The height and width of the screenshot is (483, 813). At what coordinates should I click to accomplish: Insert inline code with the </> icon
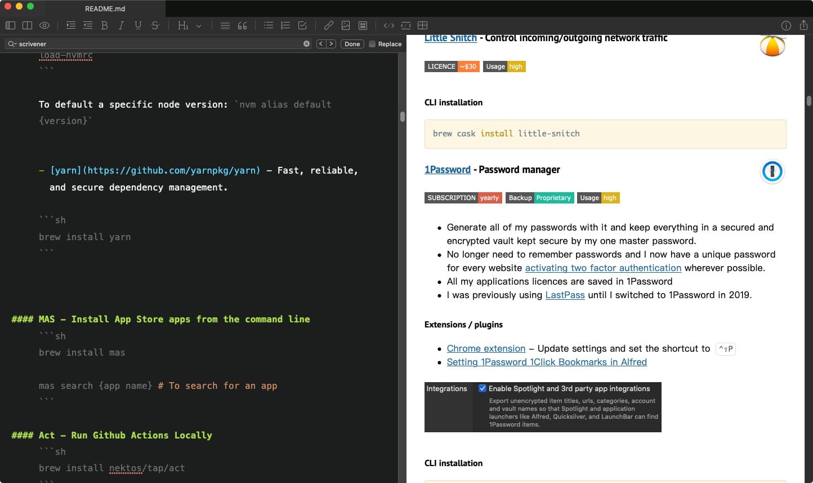tap(389, 25)
